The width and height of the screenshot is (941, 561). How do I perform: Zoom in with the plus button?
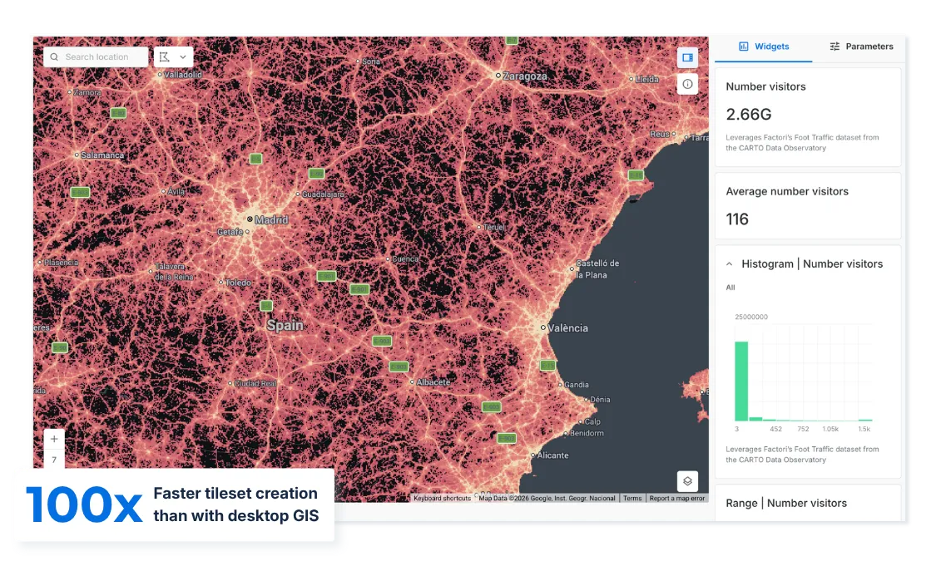click(x=54, y=439)
